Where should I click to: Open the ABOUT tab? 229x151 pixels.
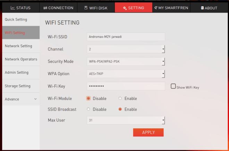pos(209,7)
